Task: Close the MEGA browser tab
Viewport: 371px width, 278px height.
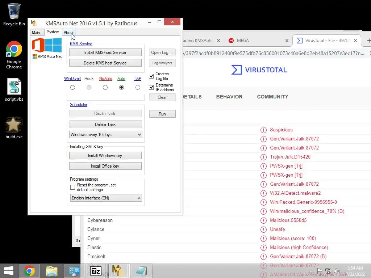Action: point(287,41)
